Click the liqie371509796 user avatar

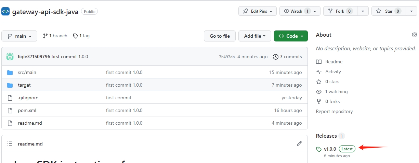click(10, 57)
